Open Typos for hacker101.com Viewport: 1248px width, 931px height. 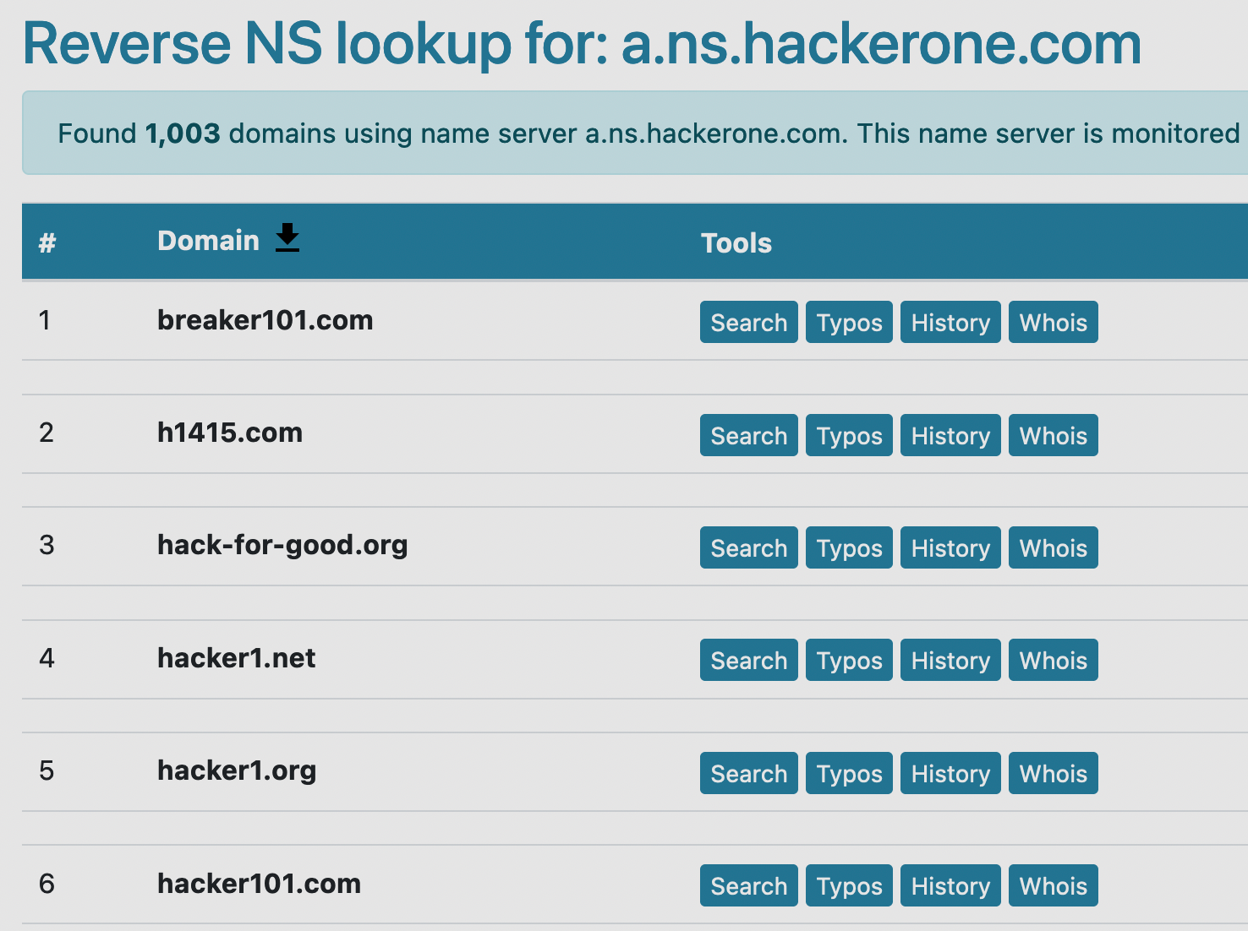tap(849, 885)
